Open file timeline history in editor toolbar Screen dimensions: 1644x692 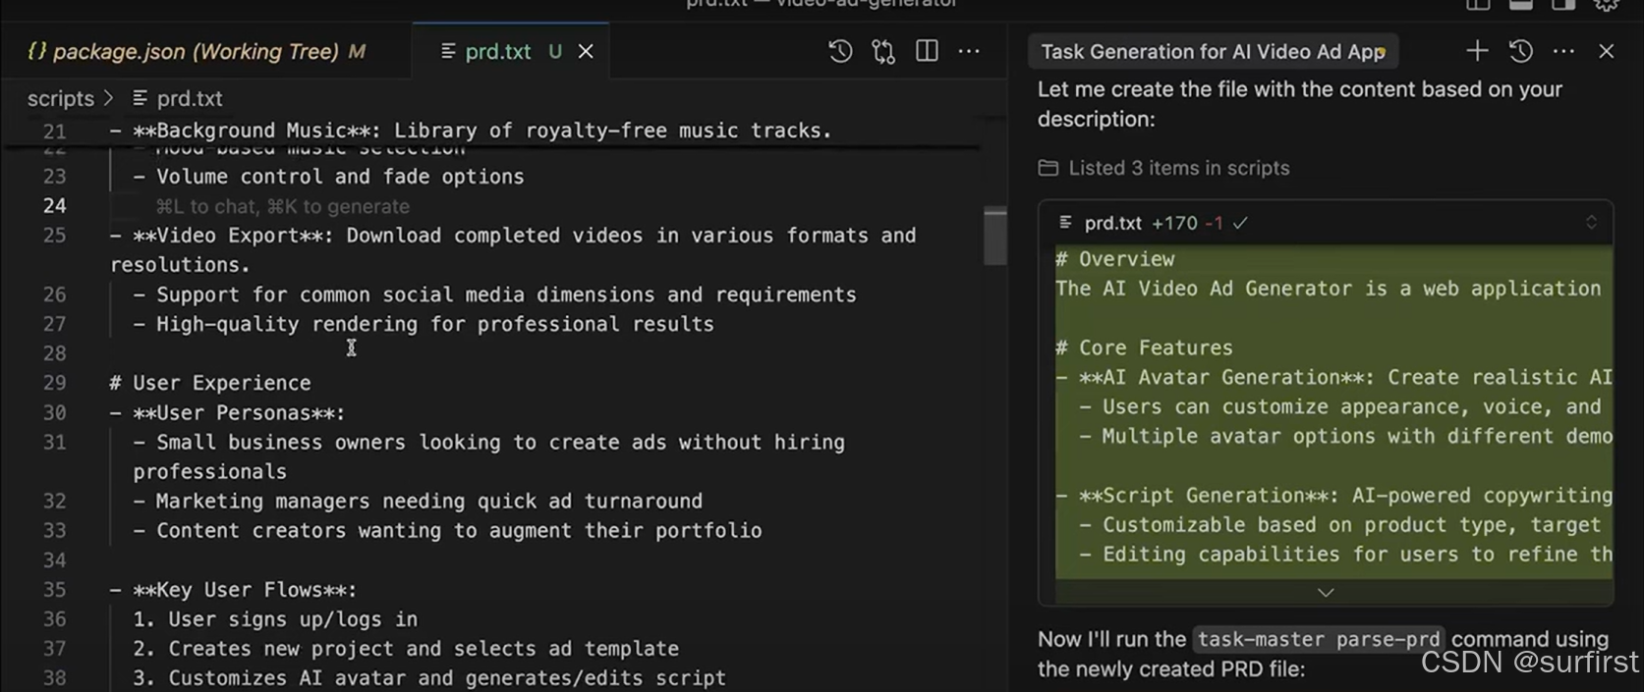tap(840, 51)
